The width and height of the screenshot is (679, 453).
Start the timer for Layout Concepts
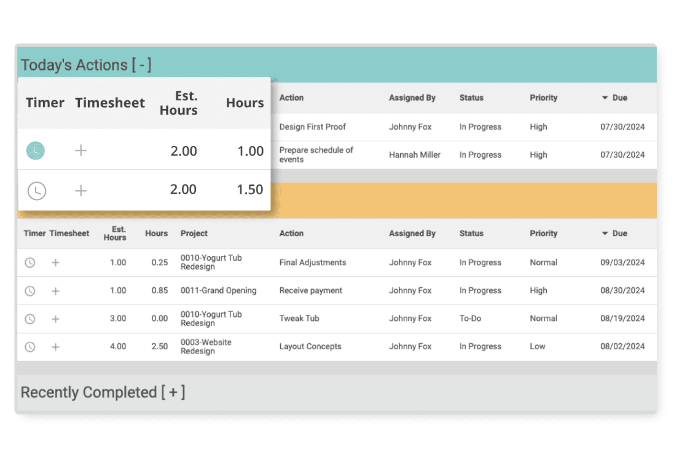(30, 347)
